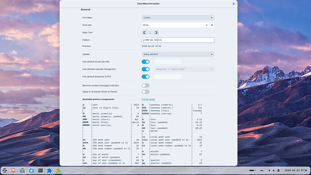311x175 pixels.
Task: Click 'ISO week year (padded to 4)' row
Action: pyautogui.click(x=111, y=143)
